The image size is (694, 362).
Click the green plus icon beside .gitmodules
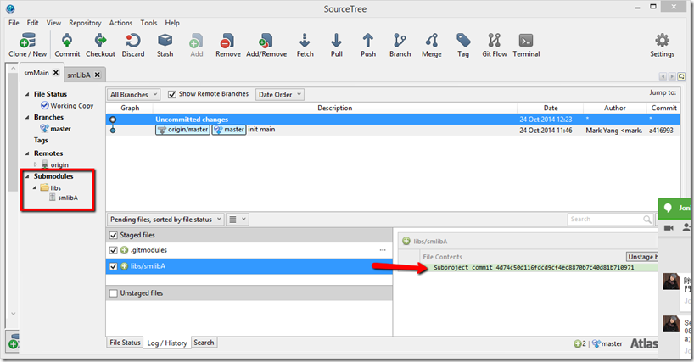click(125, 250)
